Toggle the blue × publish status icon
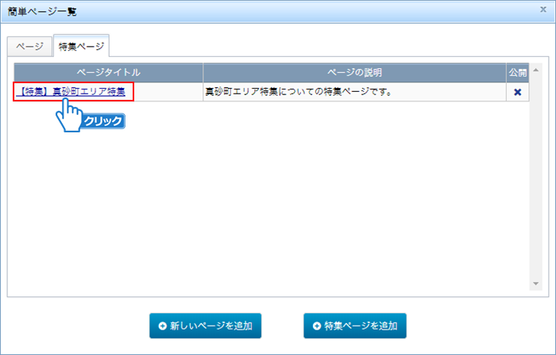 517,92
